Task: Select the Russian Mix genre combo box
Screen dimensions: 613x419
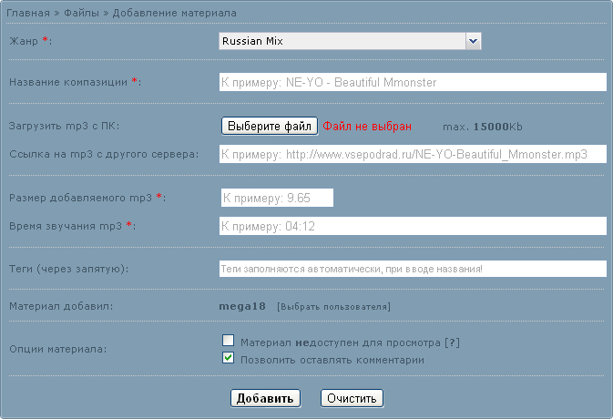Action: tap(350, 41)
